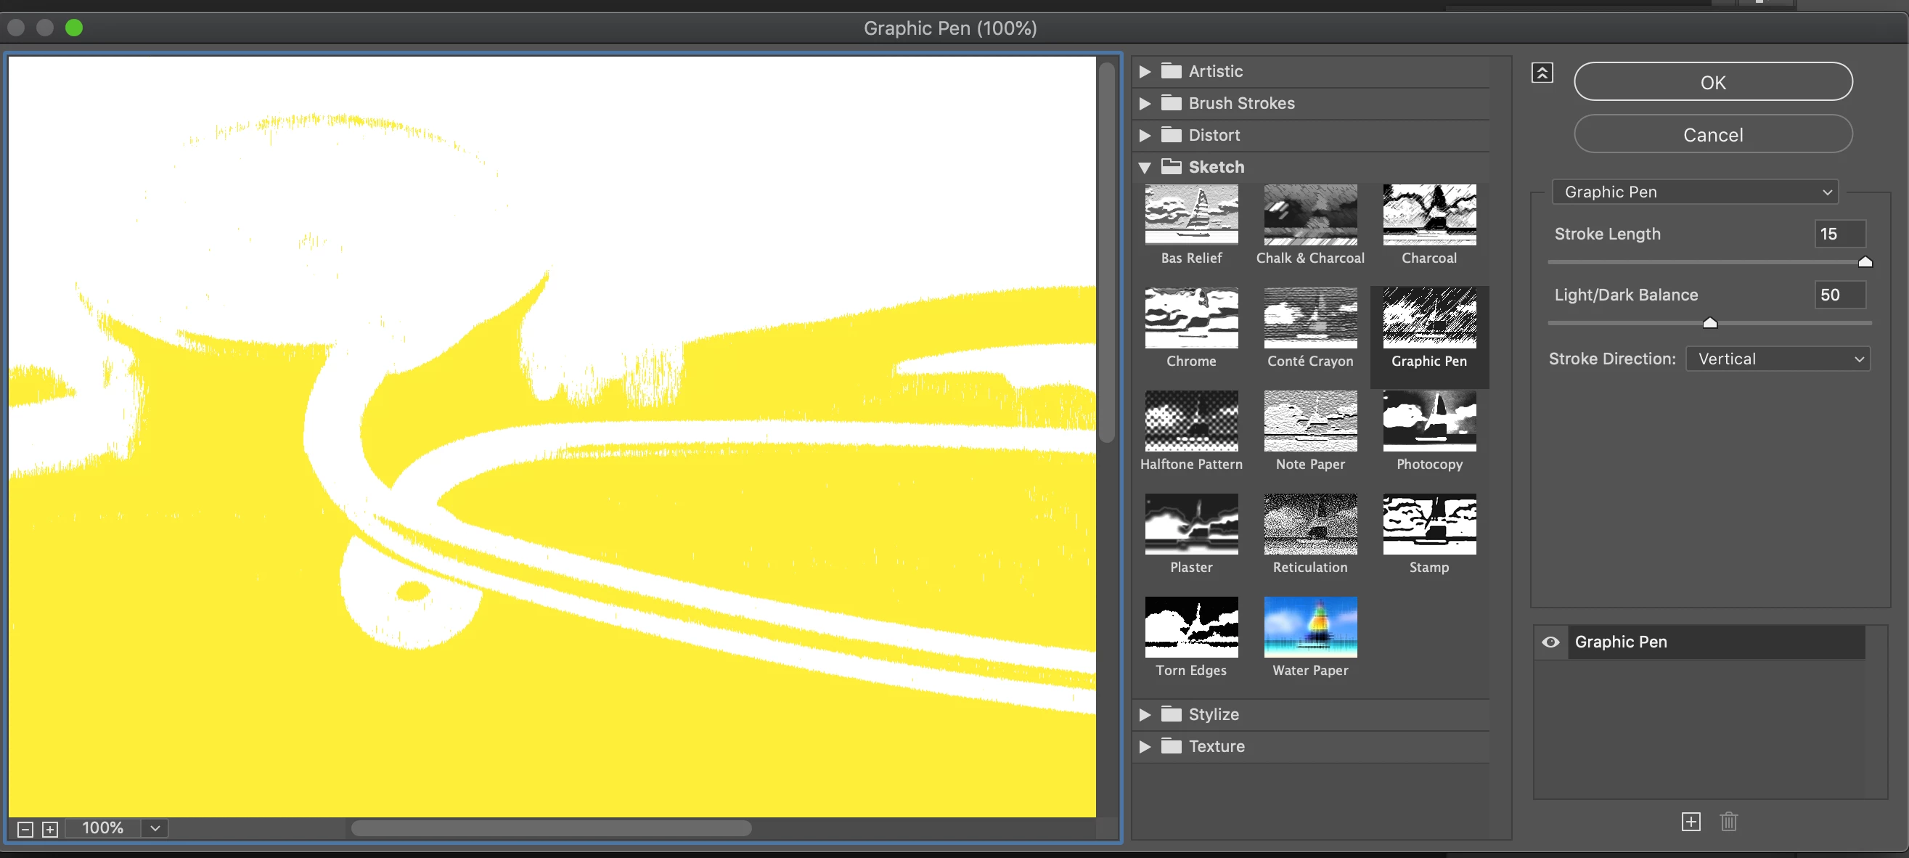Apply the Halftone Pattern filter
Screen dimensions: 1909x858
pyautogui.click(x=1191, y=420)
